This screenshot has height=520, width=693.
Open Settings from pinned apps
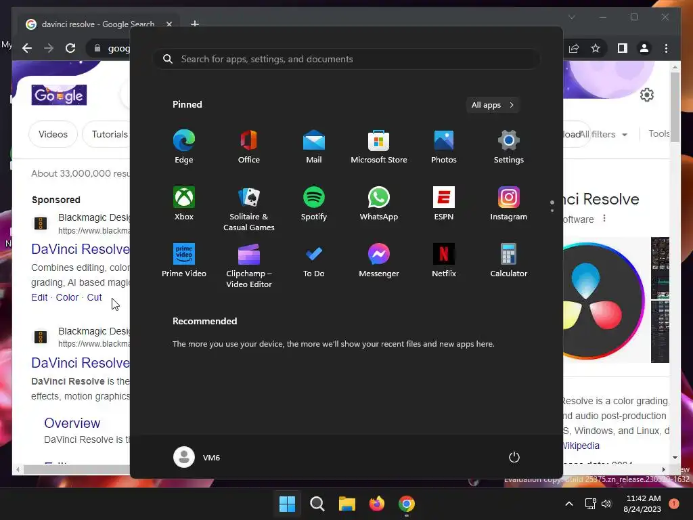point(509,147)
